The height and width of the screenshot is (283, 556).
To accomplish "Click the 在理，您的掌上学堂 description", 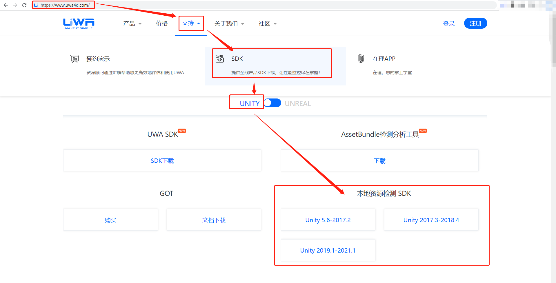I will point(392,72).
